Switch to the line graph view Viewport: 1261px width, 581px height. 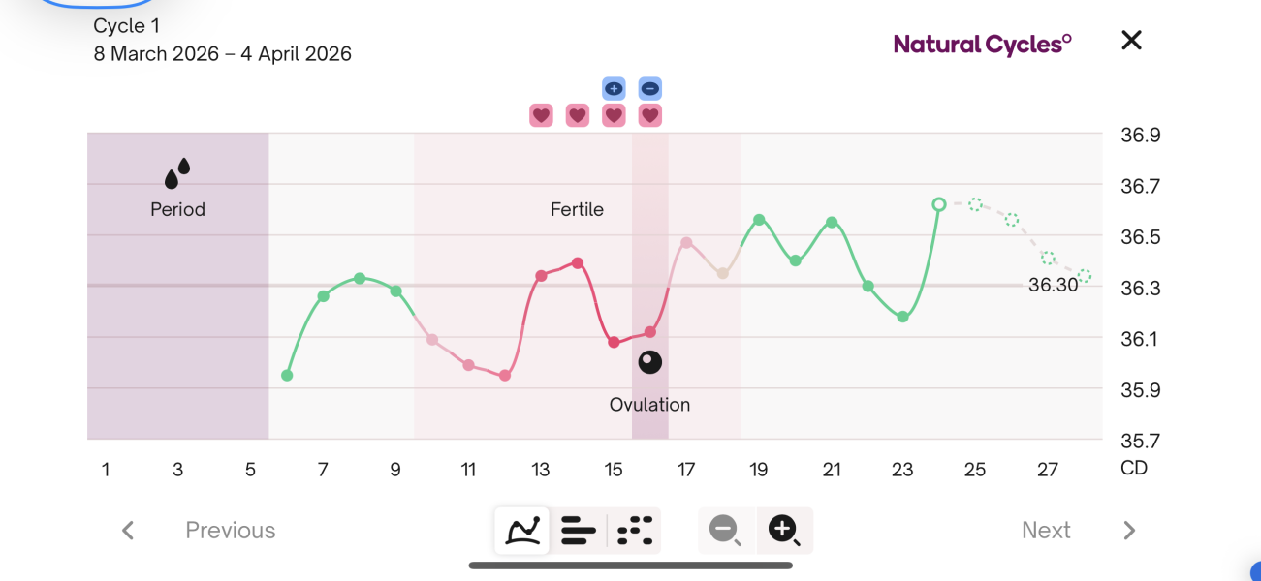tap(522, 531)
